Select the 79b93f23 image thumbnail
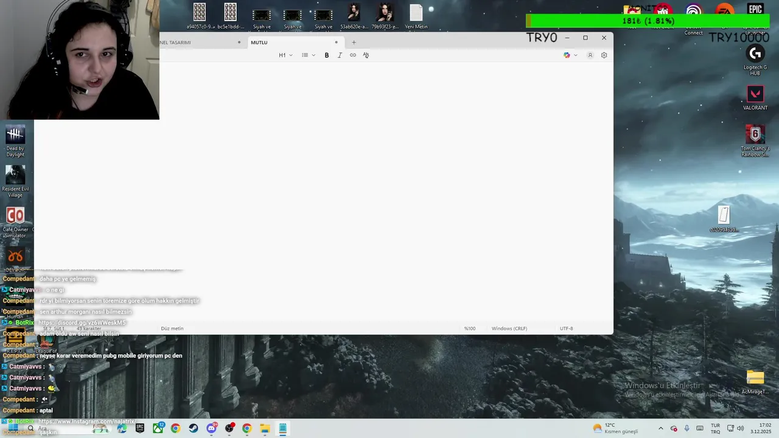779x438 pixels. tap(385, 17)
